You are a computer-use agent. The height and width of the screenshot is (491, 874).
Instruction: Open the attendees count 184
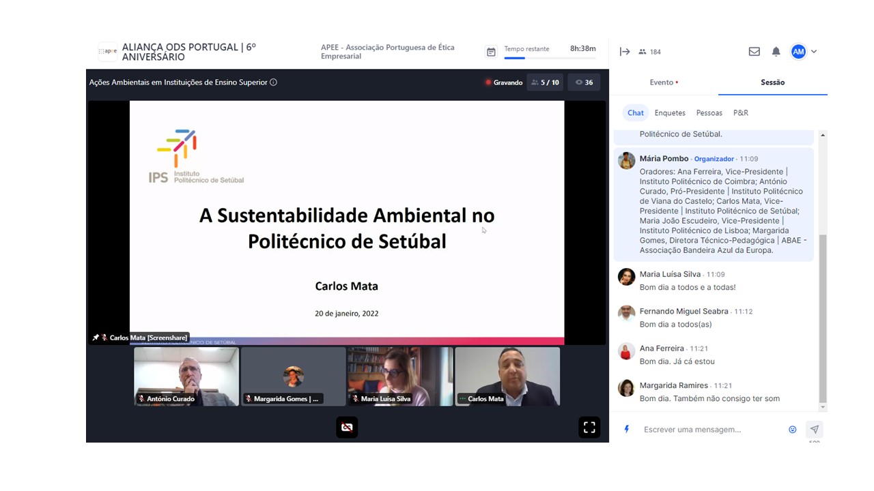pyautogui.click(x=649, y=52)
